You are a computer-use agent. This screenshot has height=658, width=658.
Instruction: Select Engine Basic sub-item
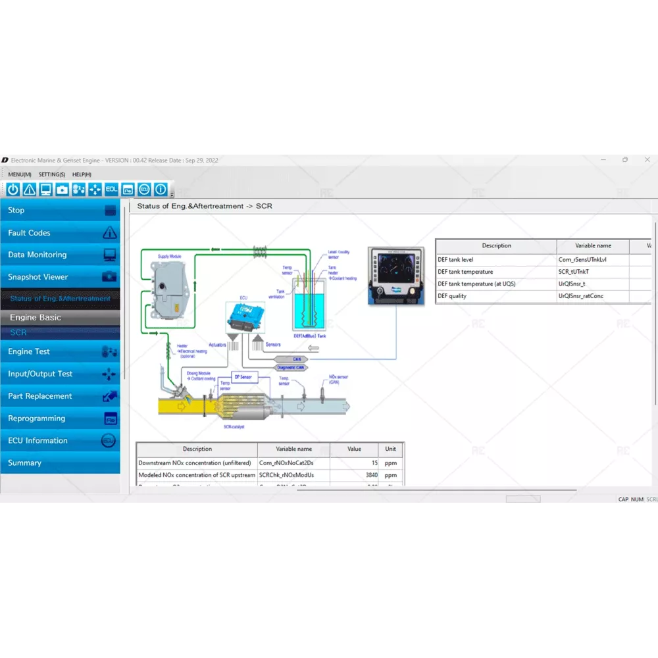tap(61, 317)
